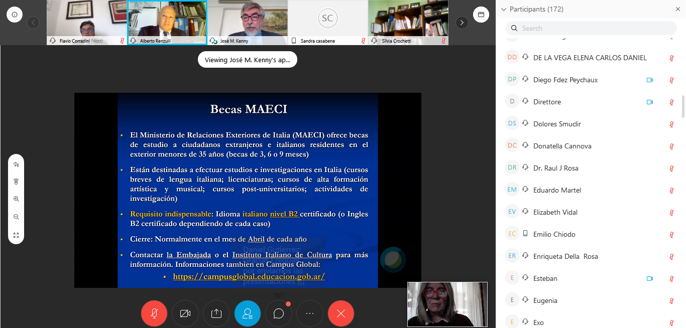The width and height of the screenshot is (686, 328).
Task: Toggle the muted mic for Diego Fdez Peychaux
Action: point(671,80)
